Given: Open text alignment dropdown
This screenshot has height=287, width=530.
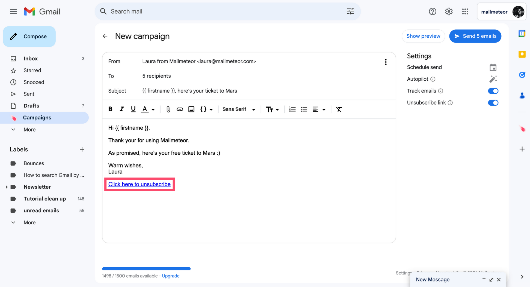Looking at the screenshot, I should tap(319, 109).
